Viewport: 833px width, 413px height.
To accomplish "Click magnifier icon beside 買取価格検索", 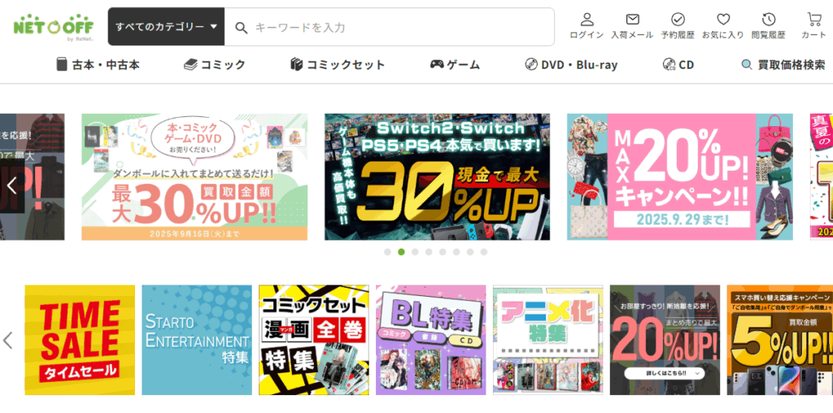I will tap(747, 65).
